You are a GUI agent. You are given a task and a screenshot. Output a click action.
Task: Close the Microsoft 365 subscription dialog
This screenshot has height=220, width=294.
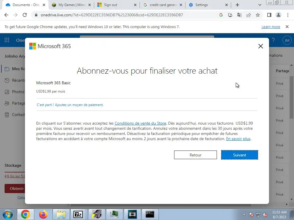click(x=261, y=46)
